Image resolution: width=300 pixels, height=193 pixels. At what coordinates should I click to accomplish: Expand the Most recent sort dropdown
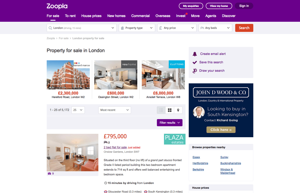(x=115, y=110)
